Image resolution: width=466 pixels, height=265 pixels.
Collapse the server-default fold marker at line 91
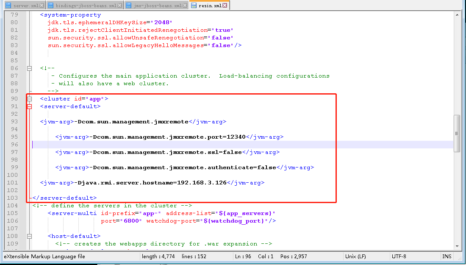coord(29,106)
